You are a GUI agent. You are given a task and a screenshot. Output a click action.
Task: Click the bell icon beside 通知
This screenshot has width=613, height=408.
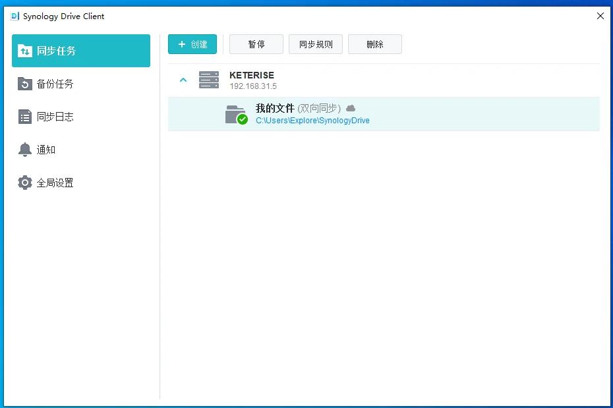(x=24, y=150)
